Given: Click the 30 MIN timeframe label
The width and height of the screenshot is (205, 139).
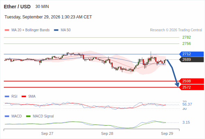Looking at the screenshot, I should tap(42, 7).
